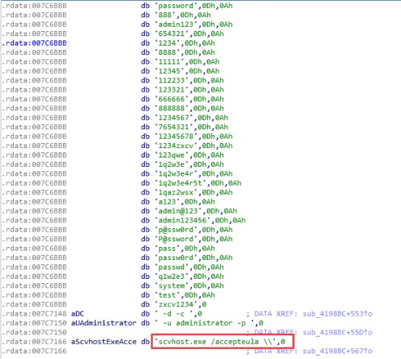
Task: Follow the sub_4198BC+567 cross-reference
Action: (337, 351)
